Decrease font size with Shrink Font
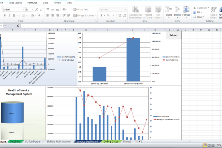Image resolution: width=222 pixels, height=148 pixels. pyautogui.click(x=41, y=9)
